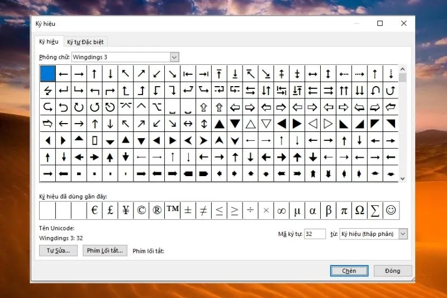Pick the outlined up-down double-headed arrow
This screenshot has width=447, height=298.
coord(203,124)
